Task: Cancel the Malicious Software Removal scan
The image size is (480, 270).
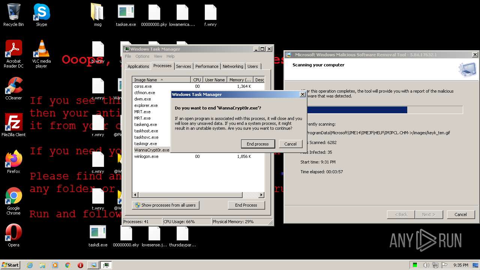Action: click(460, 214)
